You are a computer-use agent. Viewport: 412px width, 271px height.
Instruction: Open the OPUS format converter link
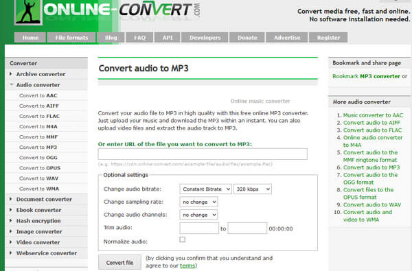pyautogui.click(x=368, y=193)
